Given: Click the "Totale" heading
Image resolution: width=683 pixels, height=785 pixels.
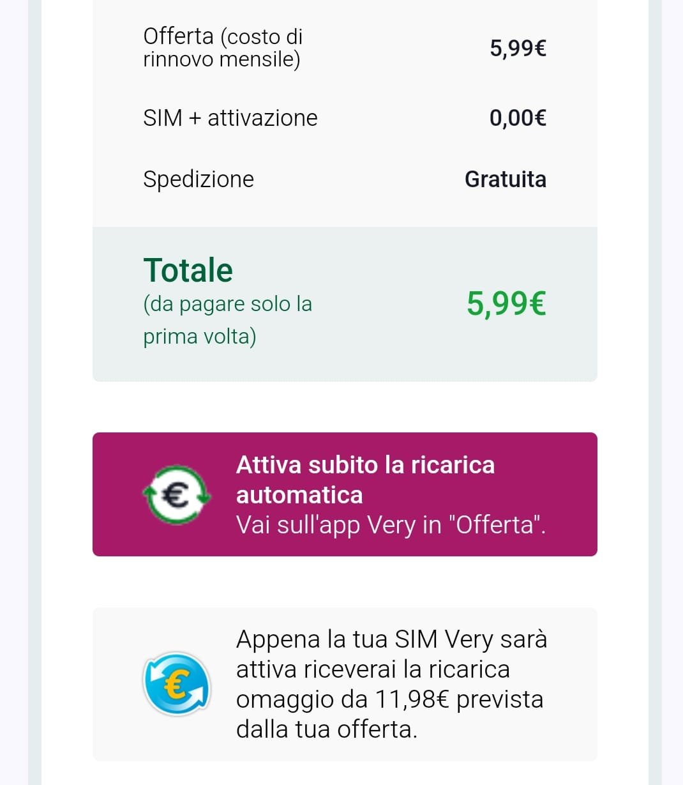Looking at the screenshot, I should (x=188, y=270).
